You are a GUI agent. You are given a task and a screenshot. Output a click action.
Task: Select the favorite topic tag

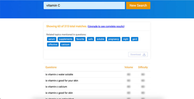click(x=80, y=39)
